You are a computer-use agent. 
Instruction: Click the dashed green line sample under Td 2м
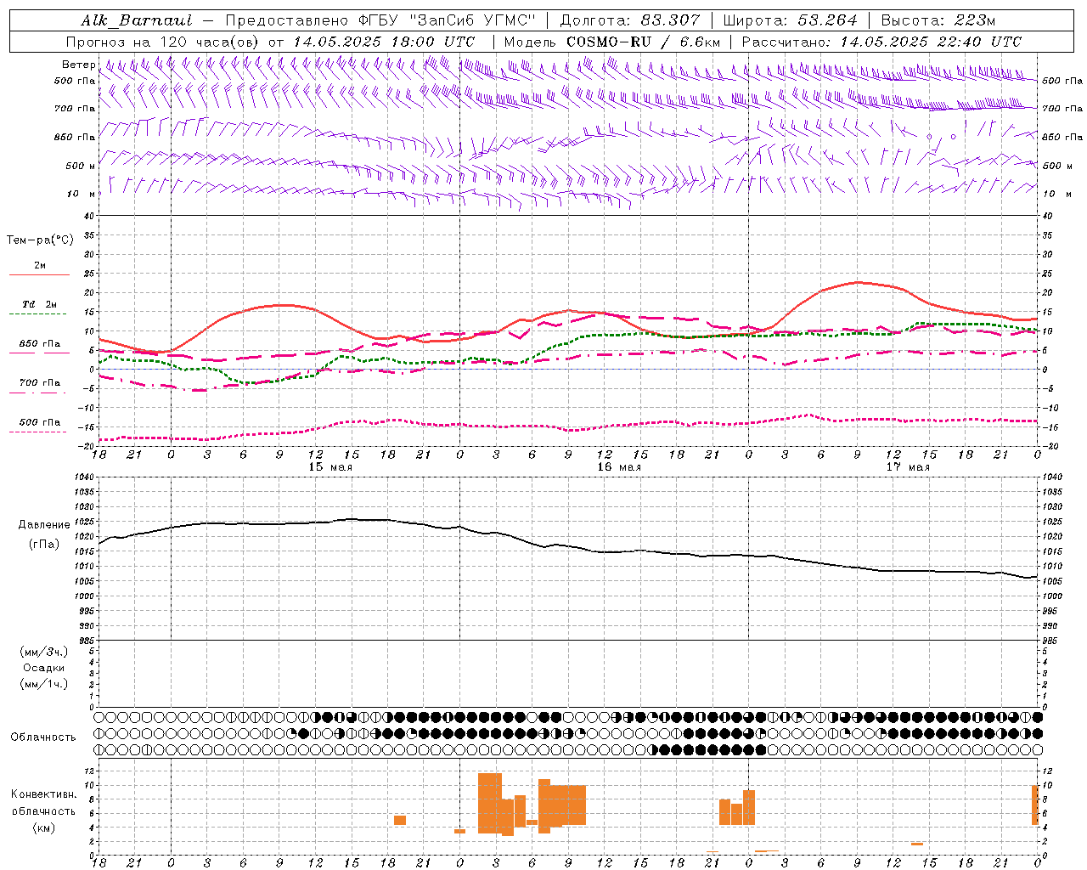pos(38,314)
